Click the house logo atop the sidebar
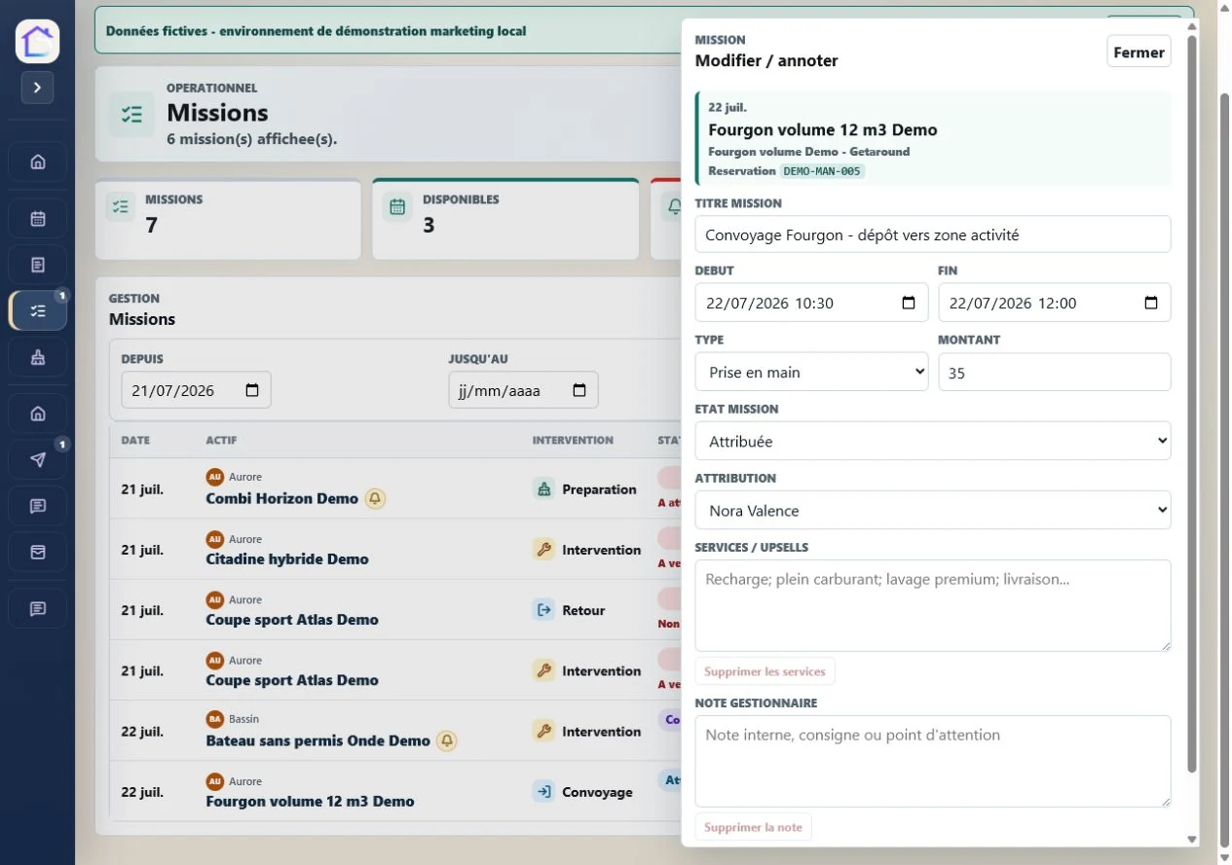 [38, 41]
